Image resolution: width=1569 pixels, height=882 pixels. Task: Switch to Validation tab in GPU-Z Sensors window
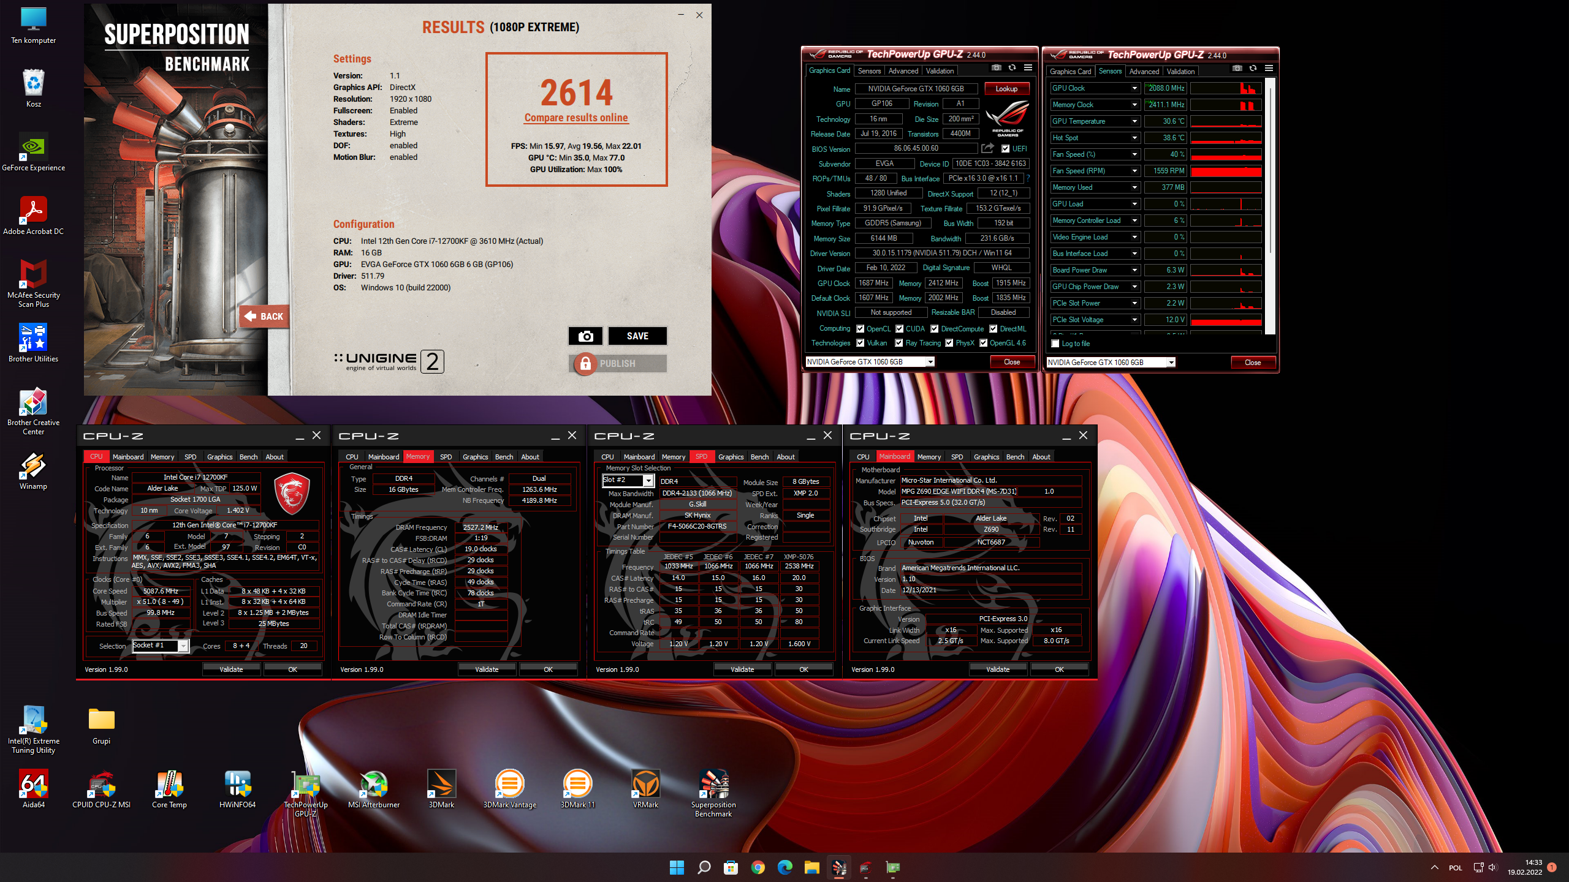tap(1180, 72)
